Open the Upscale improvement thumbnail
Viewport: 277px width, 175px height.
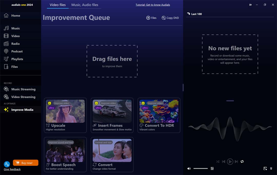(x=65, y=111)
